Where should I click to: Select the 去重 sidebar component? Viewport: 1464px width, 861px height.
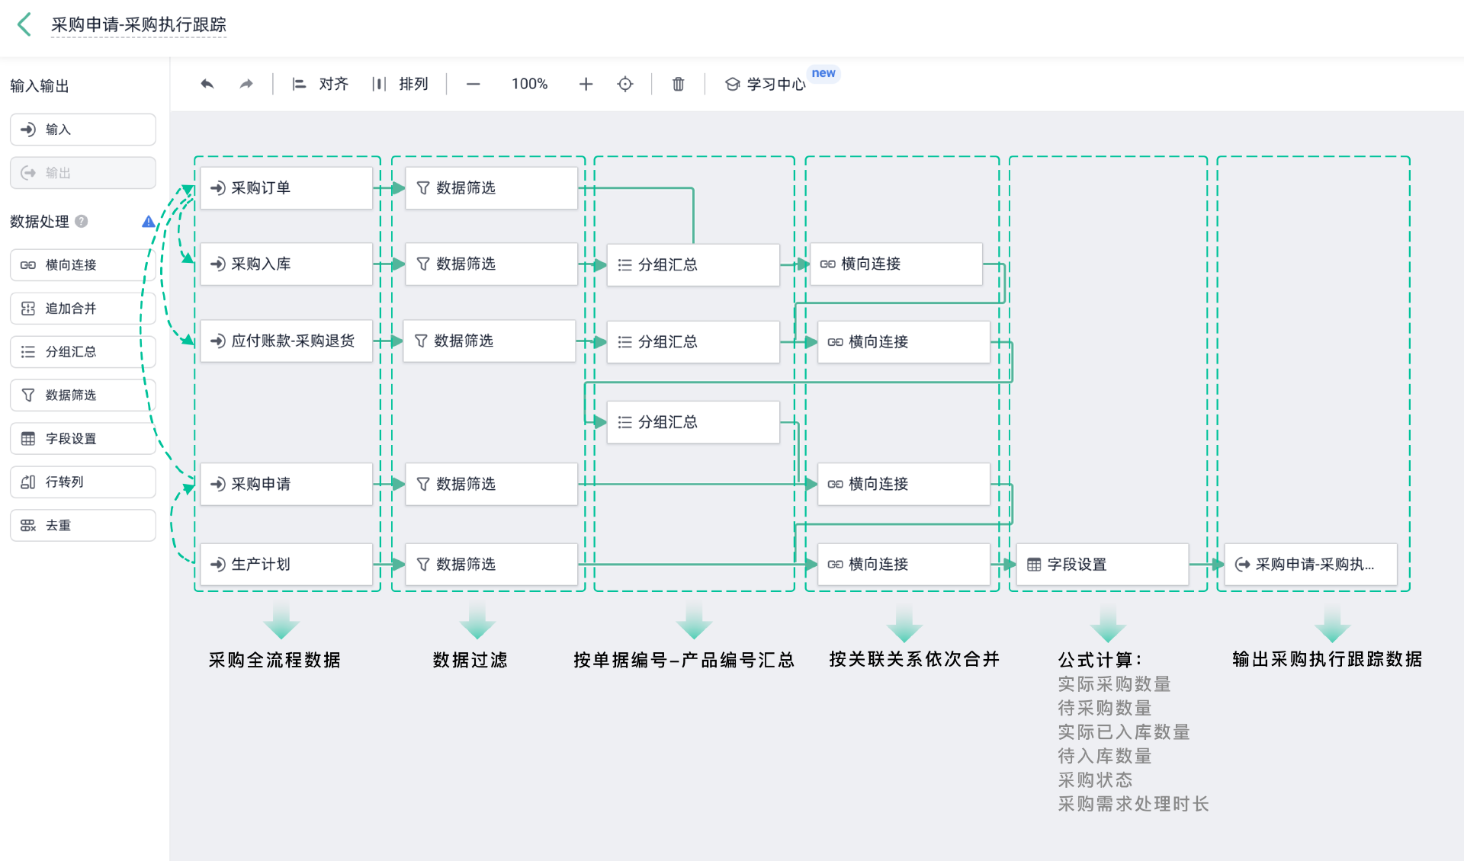tap(83, 526)
